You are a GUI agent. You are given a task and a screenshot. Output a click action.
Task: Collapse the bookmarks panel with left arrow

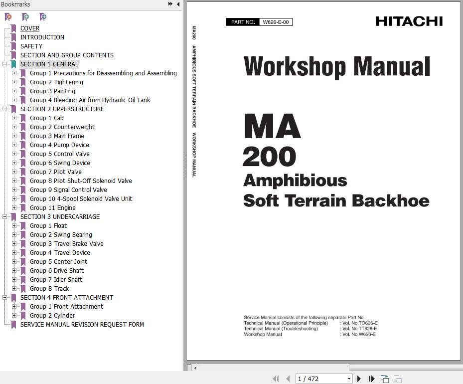(x=178, y=4)
